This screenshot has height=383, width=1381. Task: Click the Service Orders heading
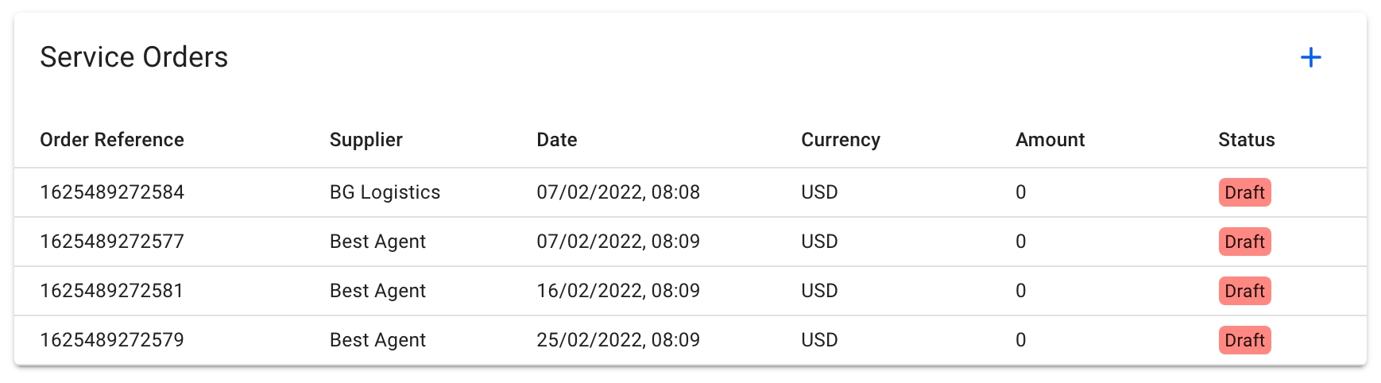(x=133, y=57)
